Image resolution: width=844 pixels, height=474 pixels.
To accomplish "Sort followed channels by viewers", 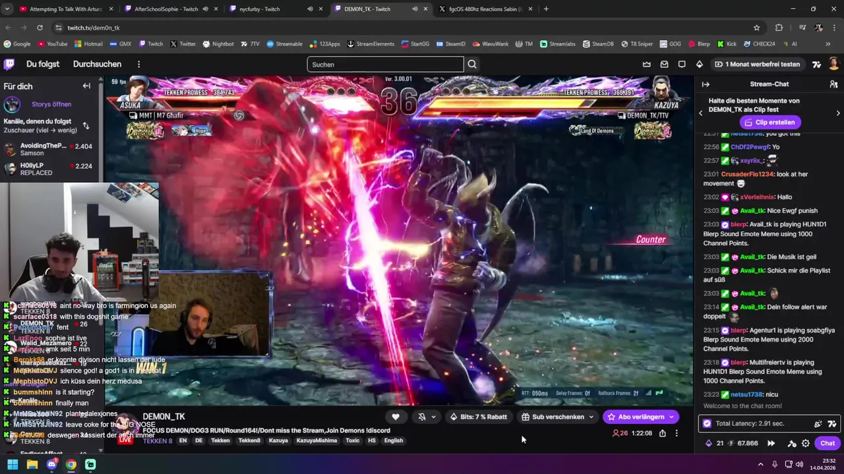I will click(x=86, y=125).
